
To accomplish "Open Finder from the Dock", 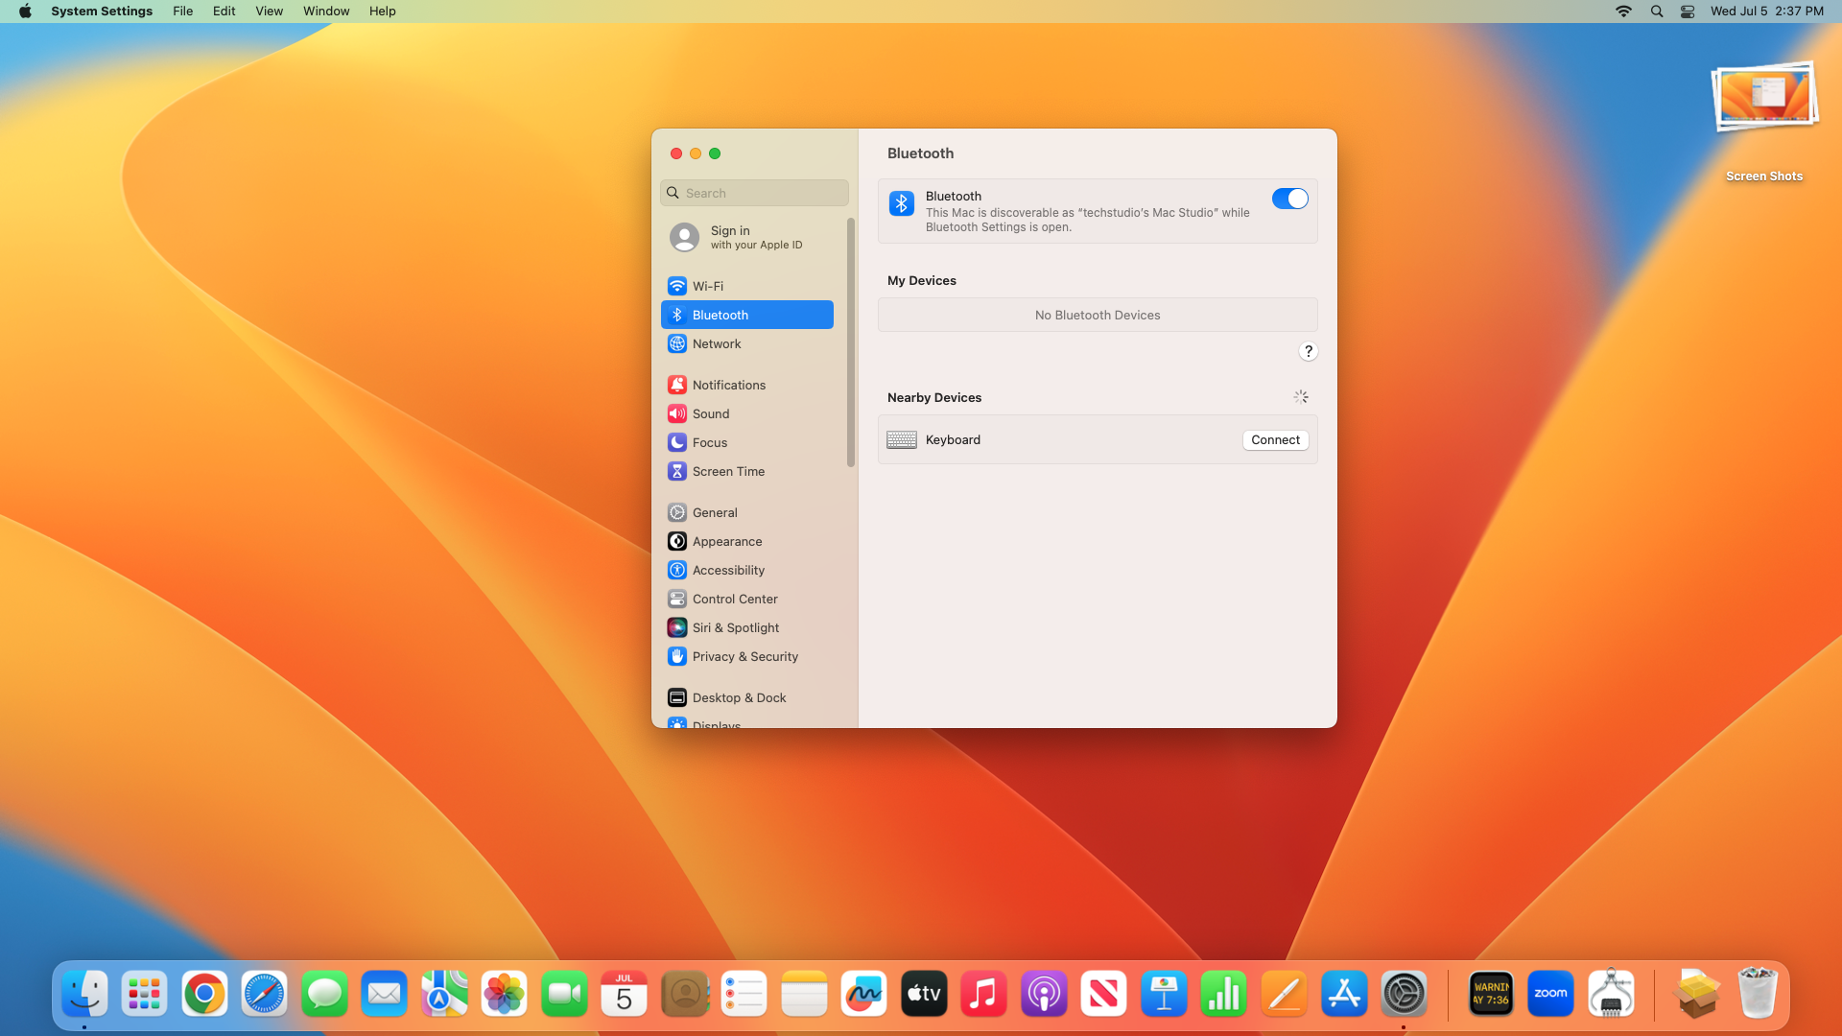I will (84, 994).
